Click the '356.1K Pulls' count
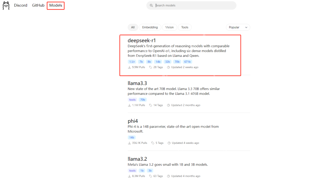The height and width of the screenshot is (181, 314). coord(140,143)
